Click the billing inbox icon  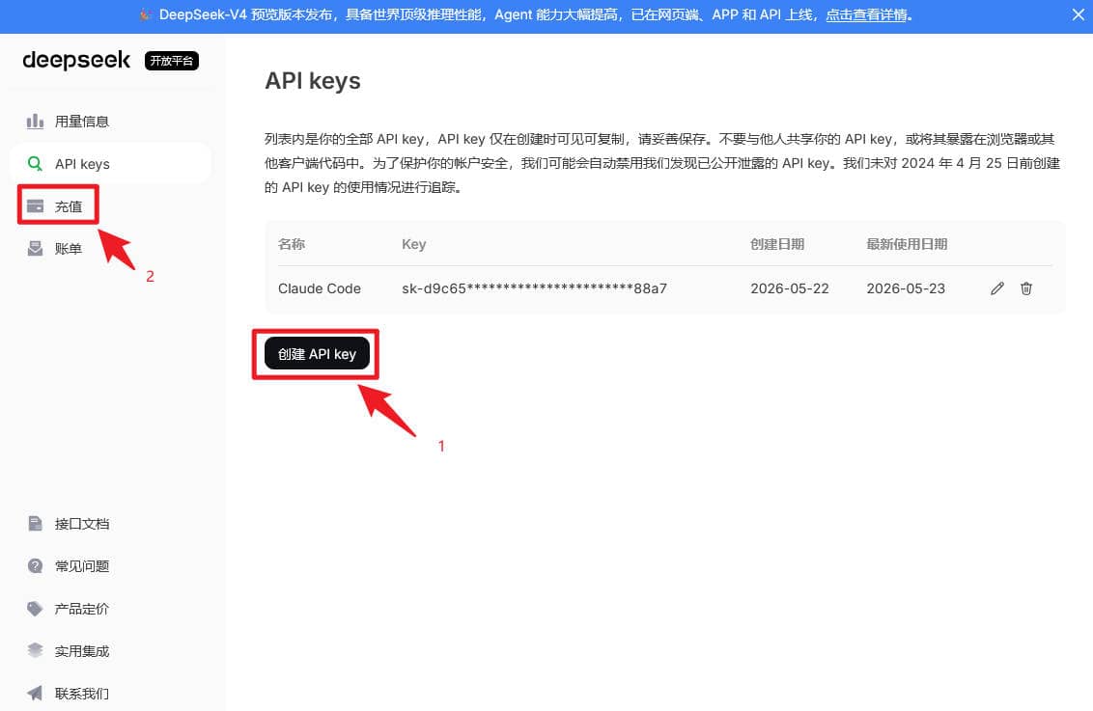pyautogui.click(x=35, y=249)
